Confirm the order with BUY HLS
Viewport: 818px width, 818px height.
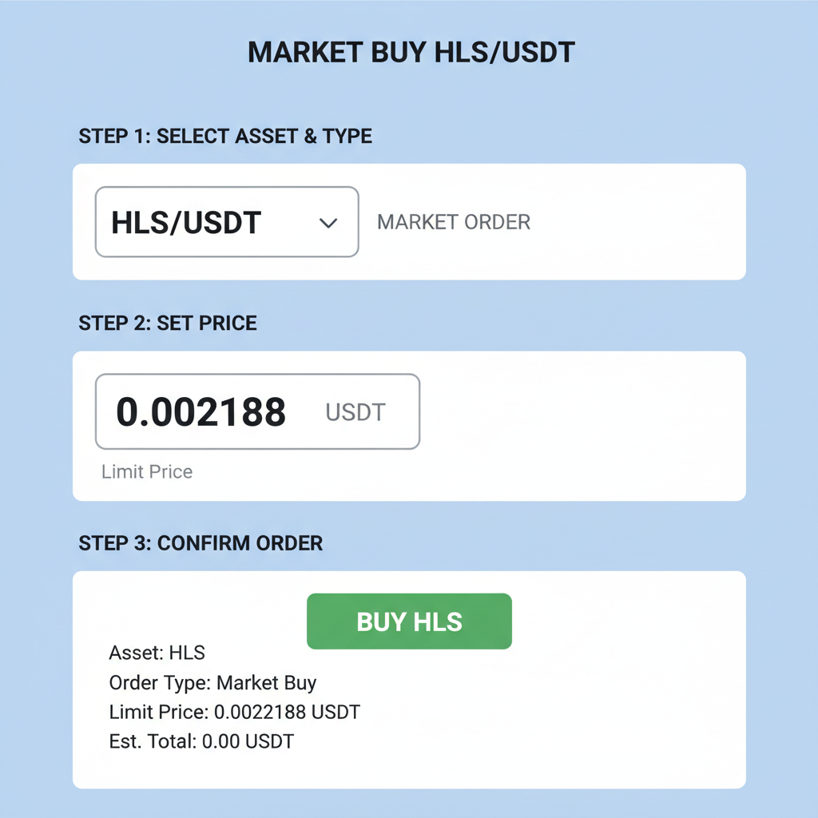(x=409, y=621)
